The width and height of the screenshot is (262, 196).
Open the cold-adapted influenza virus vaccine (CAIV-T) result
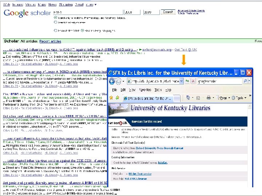70,49
